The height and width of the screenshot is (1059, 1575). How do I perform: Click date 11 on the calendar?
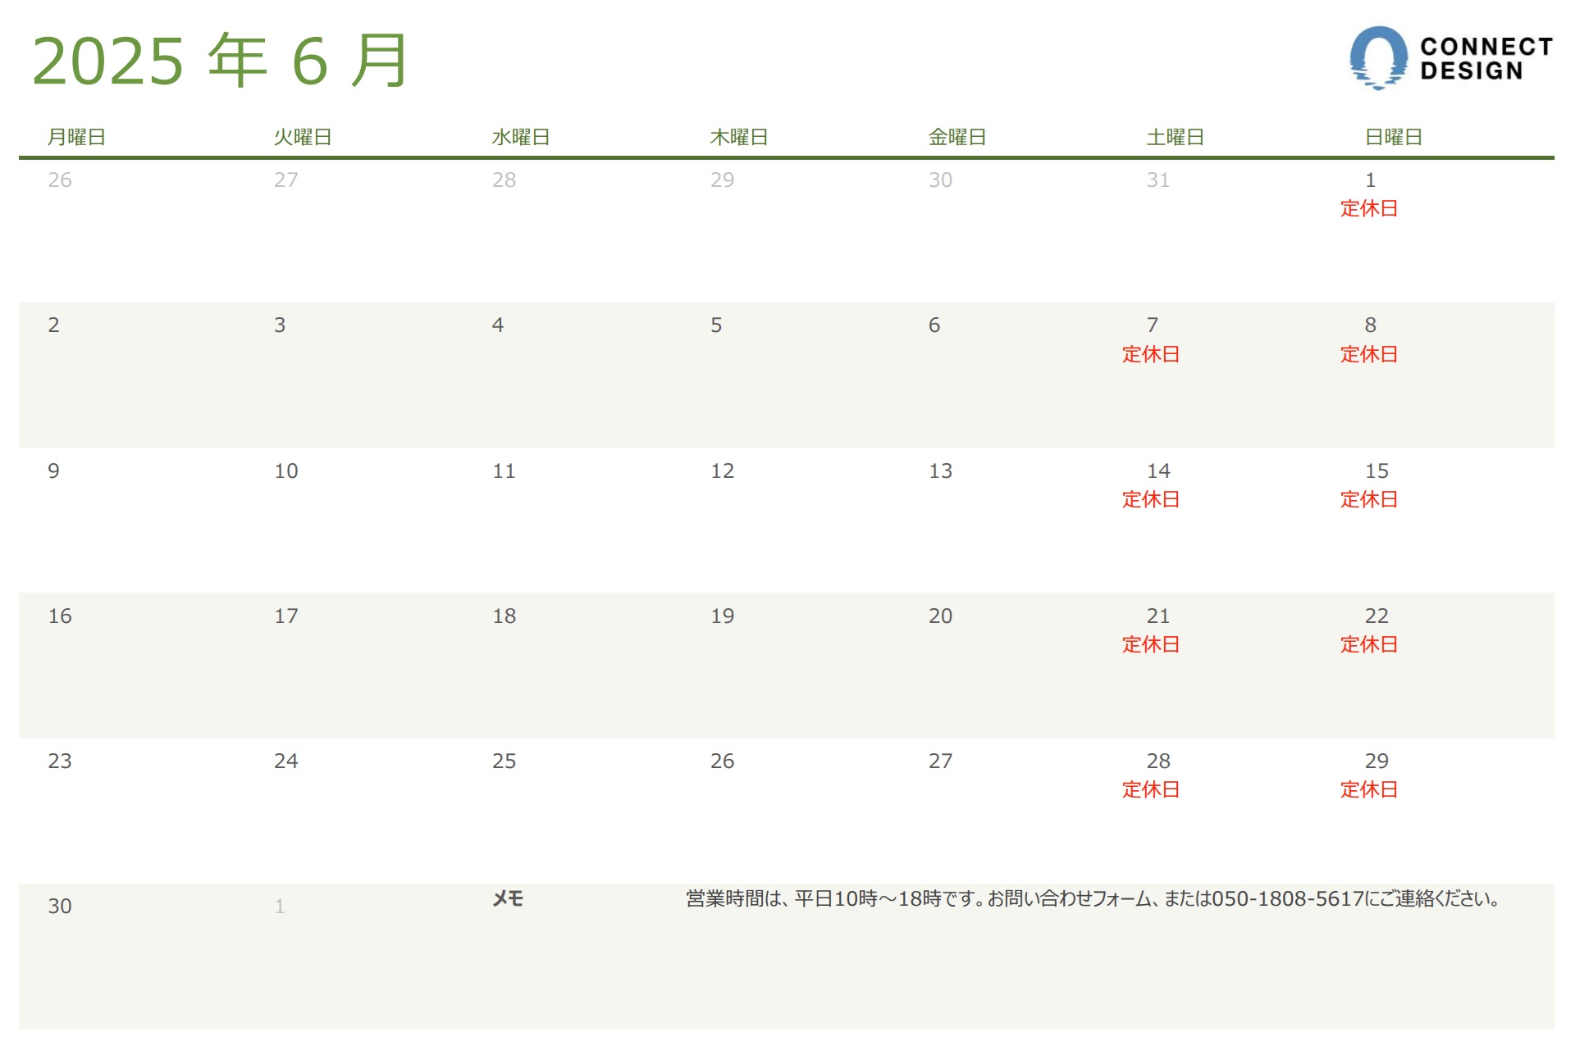coord(504,470)
